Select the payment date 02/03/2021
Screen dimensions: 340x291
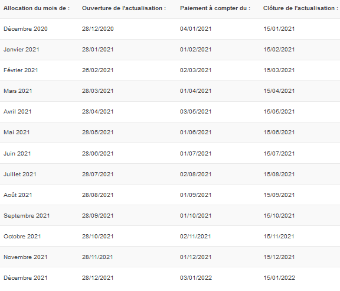195,70
